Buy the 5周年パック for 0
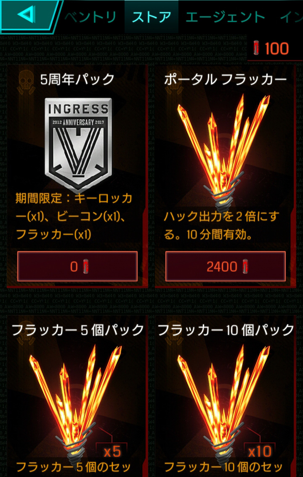The width and height of the screenshot is (303, 477). pyautogui.click(x=77, y=266)
